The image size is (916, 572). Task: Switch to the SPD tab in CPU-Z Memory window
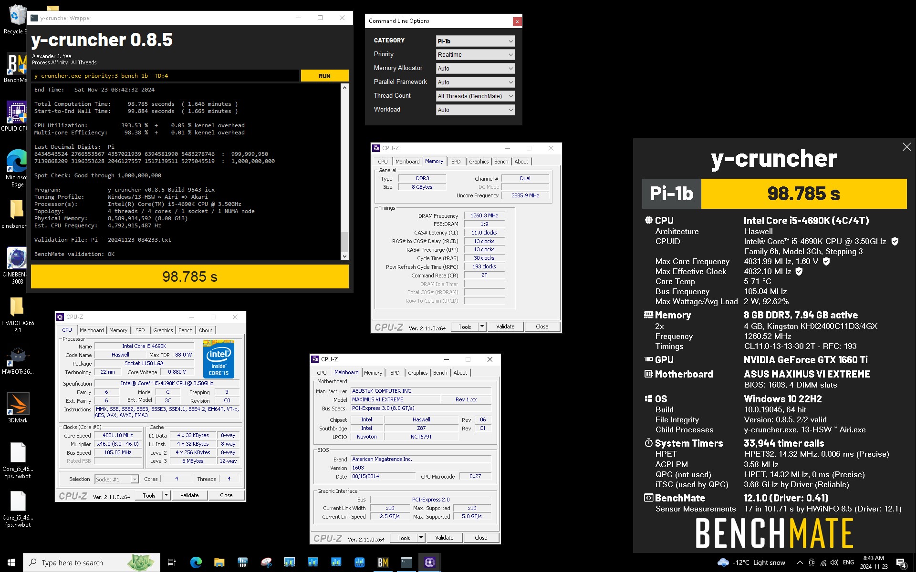click(456, 162)
